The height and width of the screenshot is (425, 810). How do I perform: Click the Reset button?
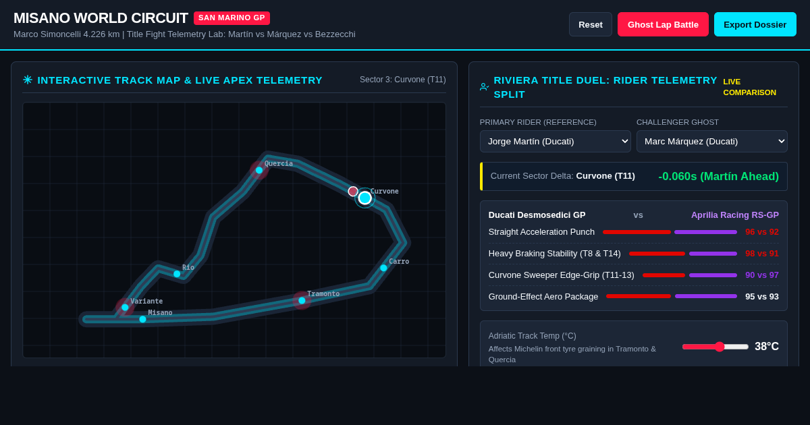pos(591,24)
